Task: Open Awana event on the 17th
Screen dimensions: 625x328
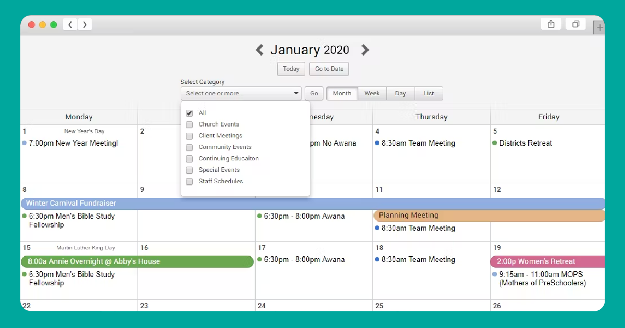Action: tap(301, 259)
